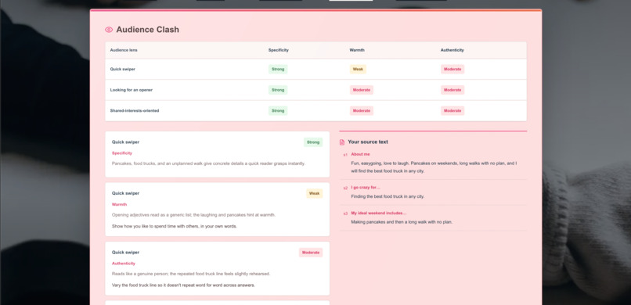Click the s1 marker next to About me
Screen dimensions: 631x305
tap(345, 155)
